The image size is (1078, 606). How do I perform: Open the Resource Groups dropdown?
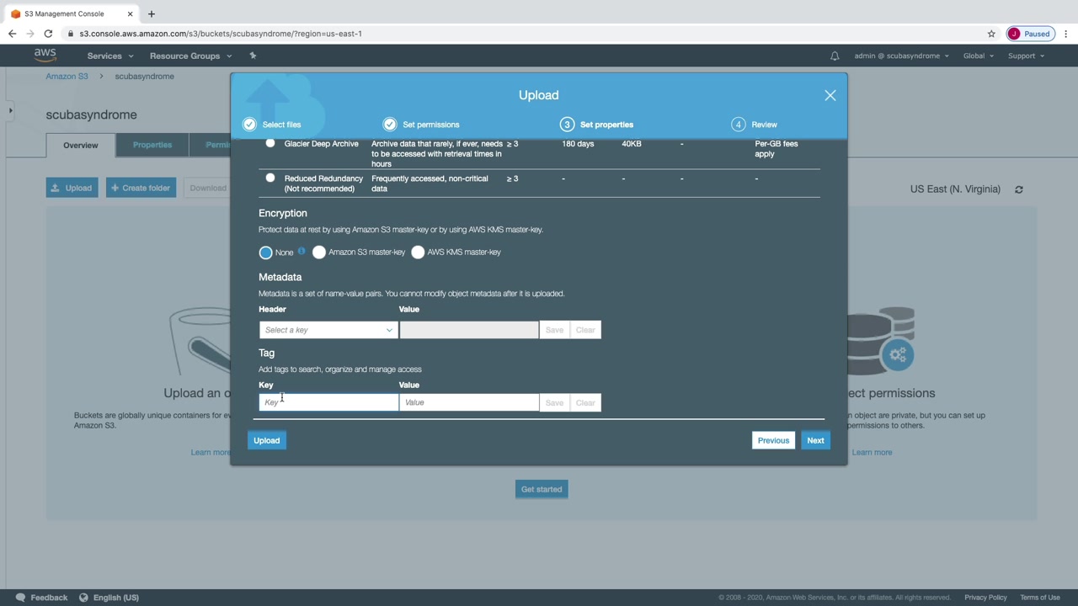(190, 56)
